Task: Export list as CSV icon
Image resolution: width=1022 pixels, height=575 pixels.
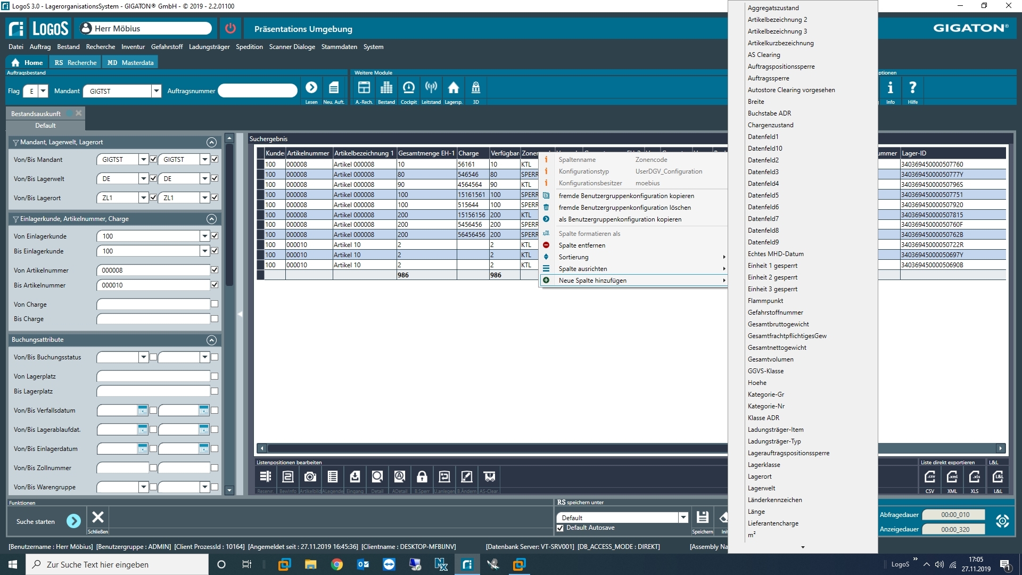Action: 929,477
